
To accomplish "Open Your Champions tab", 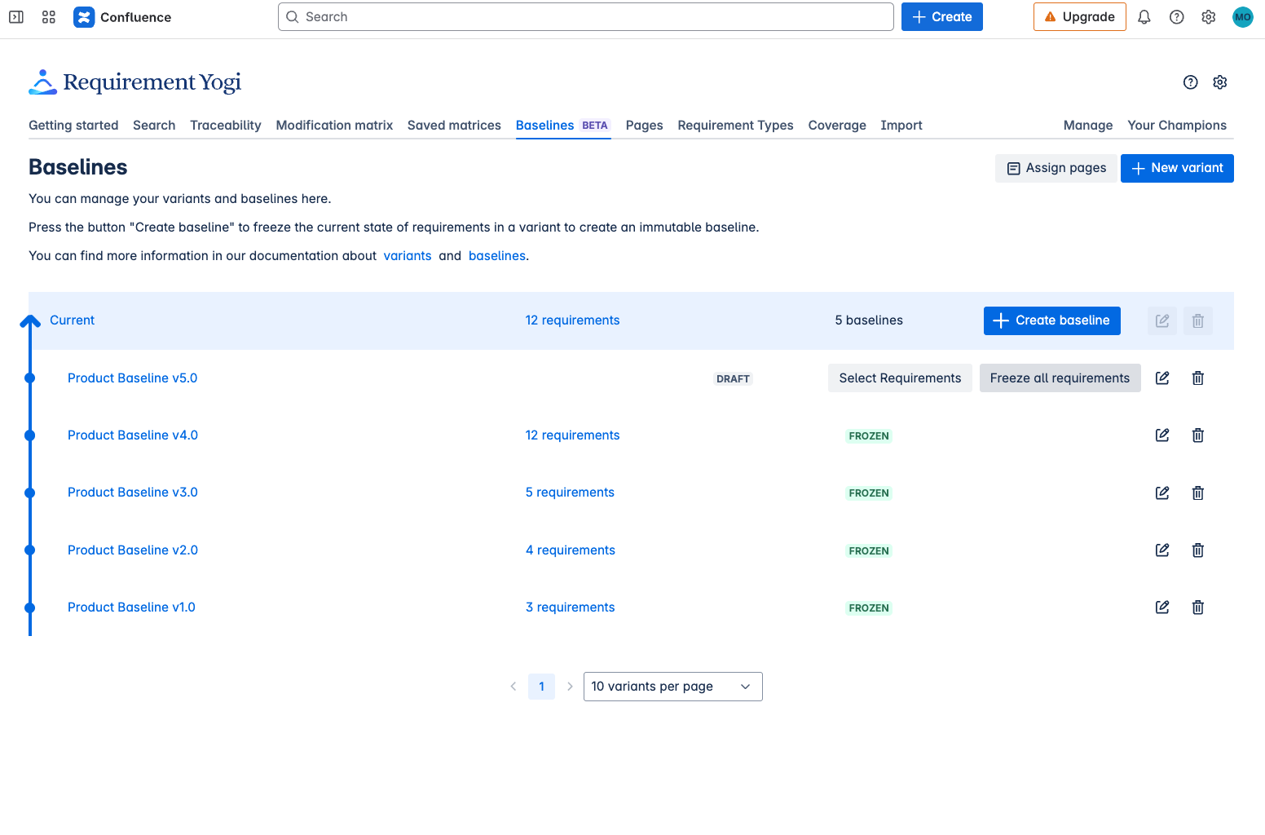I will click(x=1177, y=126).
